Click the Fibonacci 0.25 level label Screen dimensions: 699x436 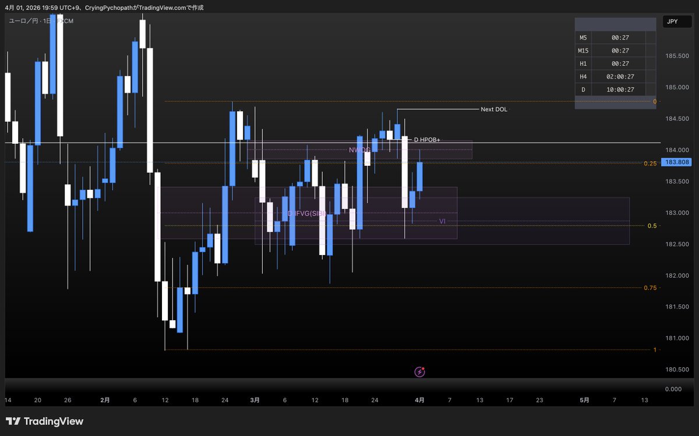pyautogui.click(x=650, y=164)
